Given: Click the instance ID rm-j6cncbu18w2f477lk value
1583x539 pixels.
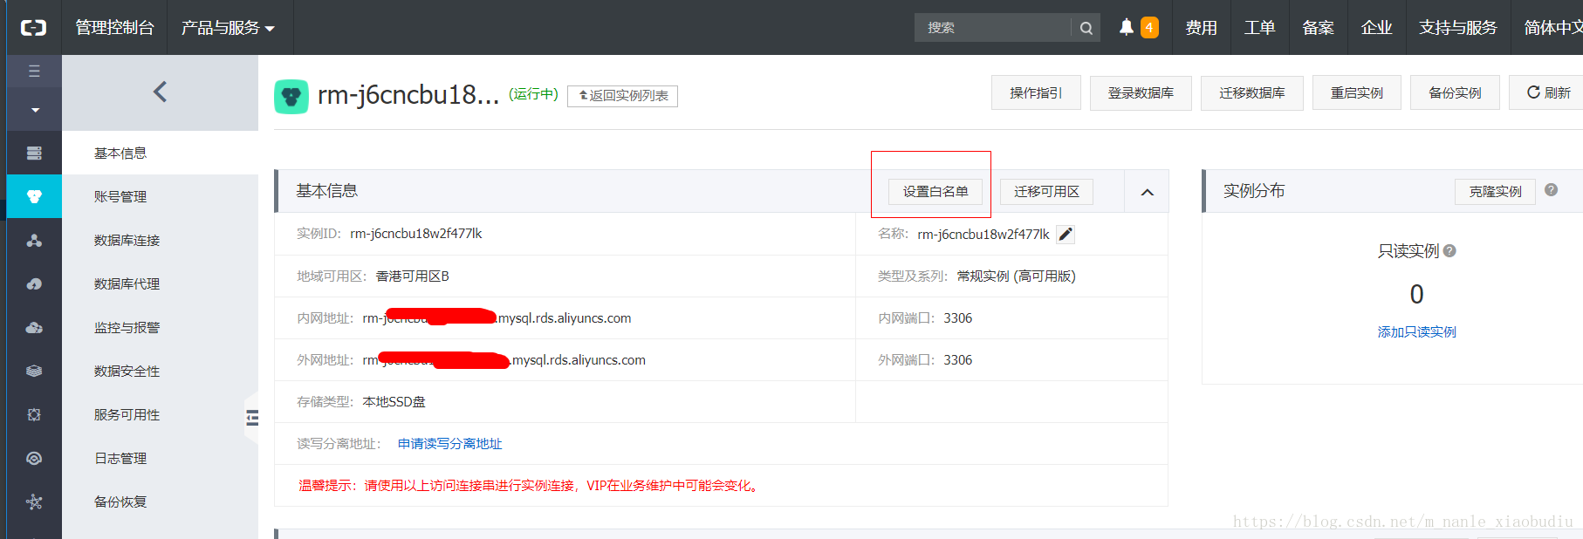Looking at the screenshot, I should pos(416,234).
